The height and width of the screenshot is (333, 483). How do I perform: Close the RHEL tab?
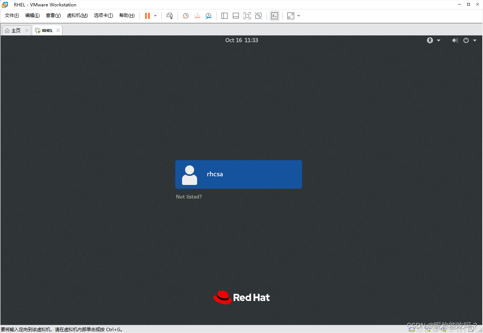58,31
